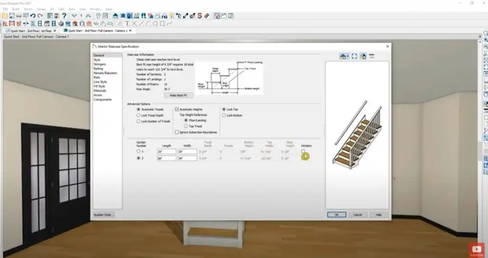Click the Fill Window icon above staircase preview
This screenshot has height=258, width=488.
[x=354, y=56]
